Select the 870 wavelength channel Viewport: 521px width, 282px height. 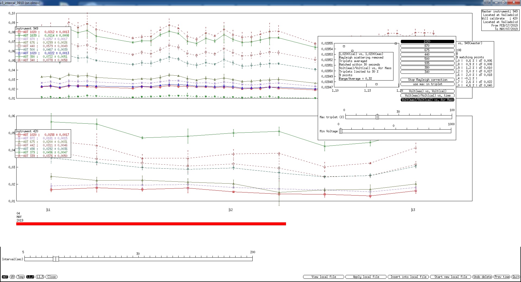[427, 46]
